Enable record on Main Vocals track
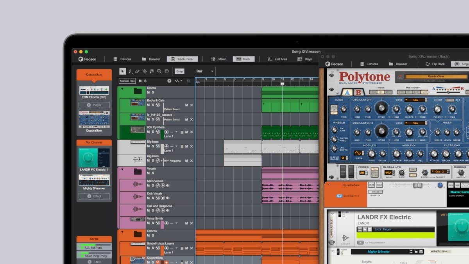Image resolution: width=469 pixels, height=264 pixels. (162, 185)
